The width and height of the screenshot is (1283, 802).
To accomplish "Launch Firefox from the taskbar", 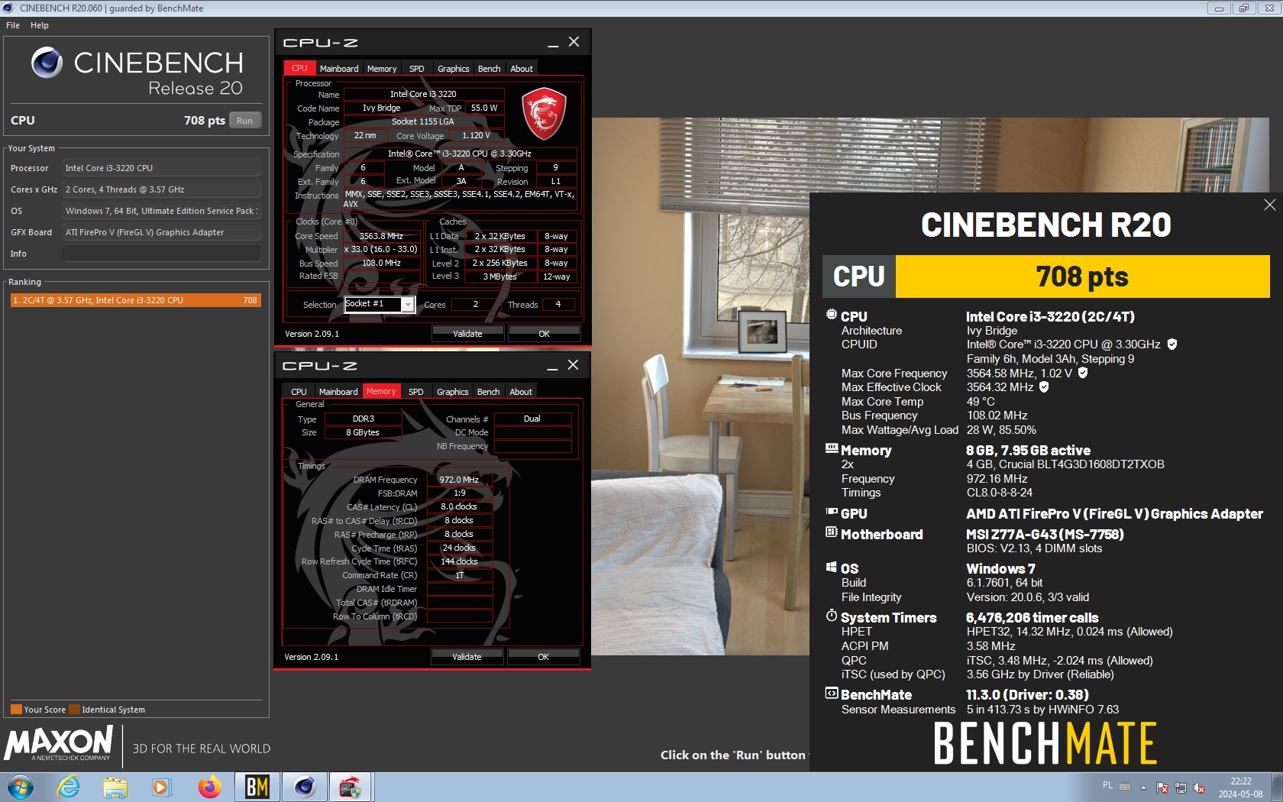I will (x=209, y=787).
